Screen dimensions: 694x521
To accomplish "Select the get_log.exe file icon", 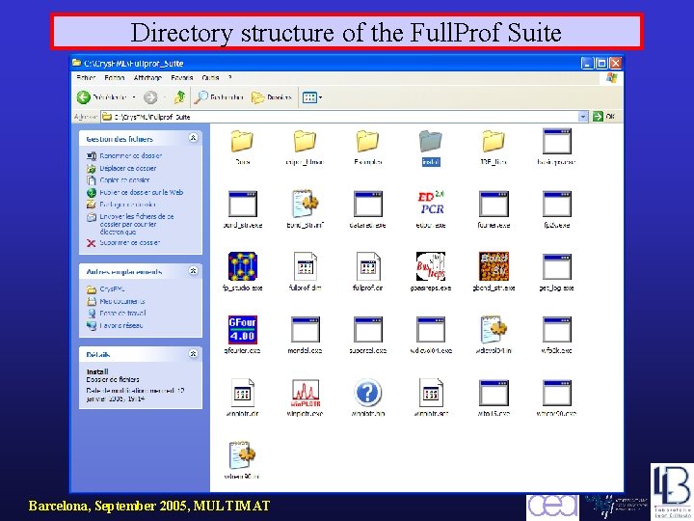I will tap(557, 266).
